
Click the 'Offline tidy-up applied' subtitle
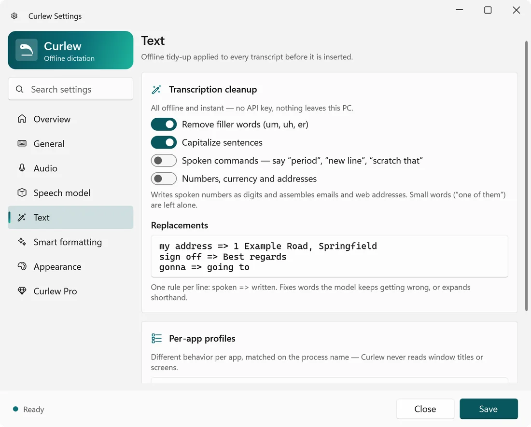click(247, 57)
